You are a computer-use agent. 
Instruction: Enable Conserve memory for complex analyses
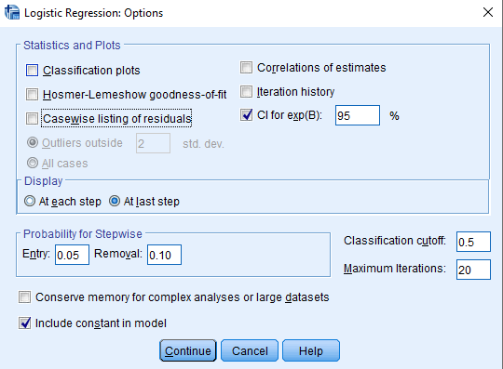25,297
